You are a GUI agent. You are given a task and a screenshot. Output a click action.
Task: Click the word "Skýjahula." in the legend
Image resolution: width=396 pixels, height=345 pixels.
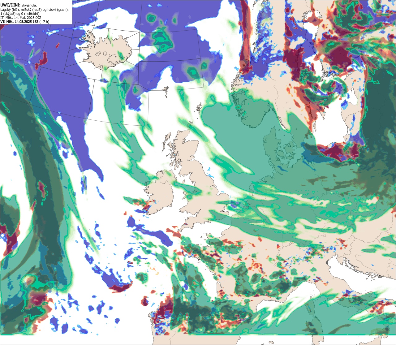(29, 6)
